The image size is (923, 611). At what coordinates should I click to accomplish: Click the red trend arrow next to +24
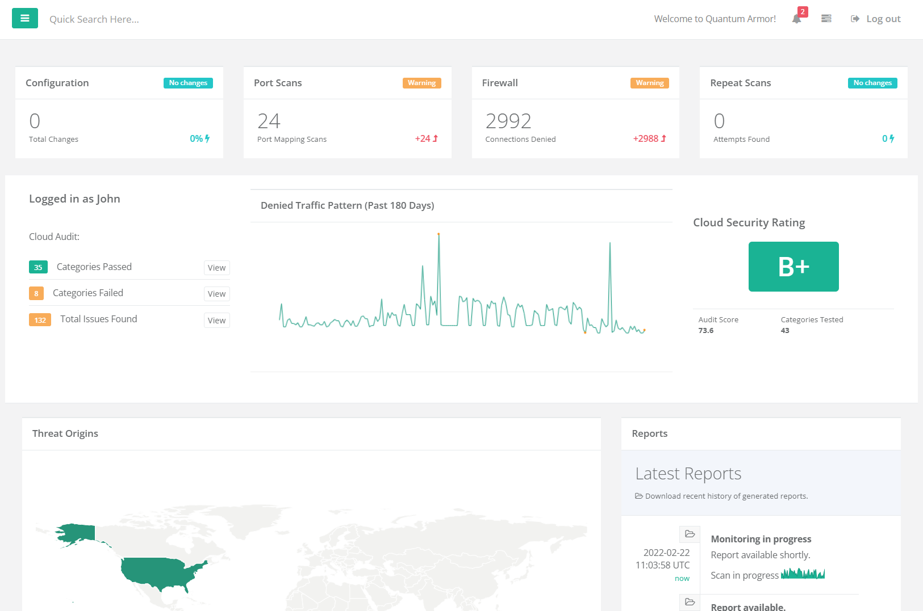point(435,138)
